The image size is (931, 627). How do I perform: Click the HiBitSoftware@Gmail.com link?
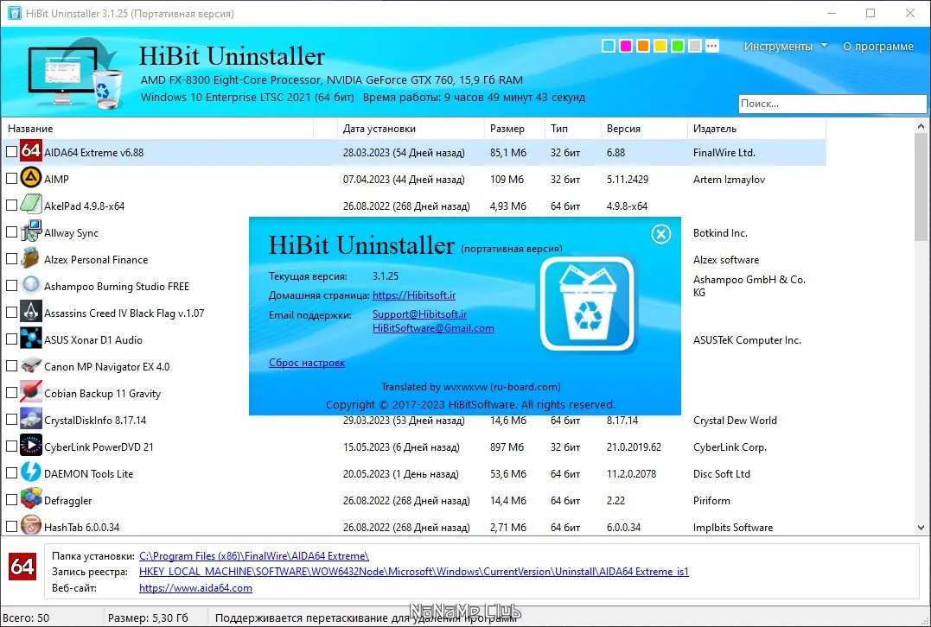click(433, 328)
